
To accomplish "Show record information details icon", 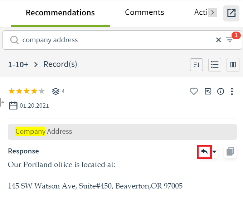I will tap(221, 92).
